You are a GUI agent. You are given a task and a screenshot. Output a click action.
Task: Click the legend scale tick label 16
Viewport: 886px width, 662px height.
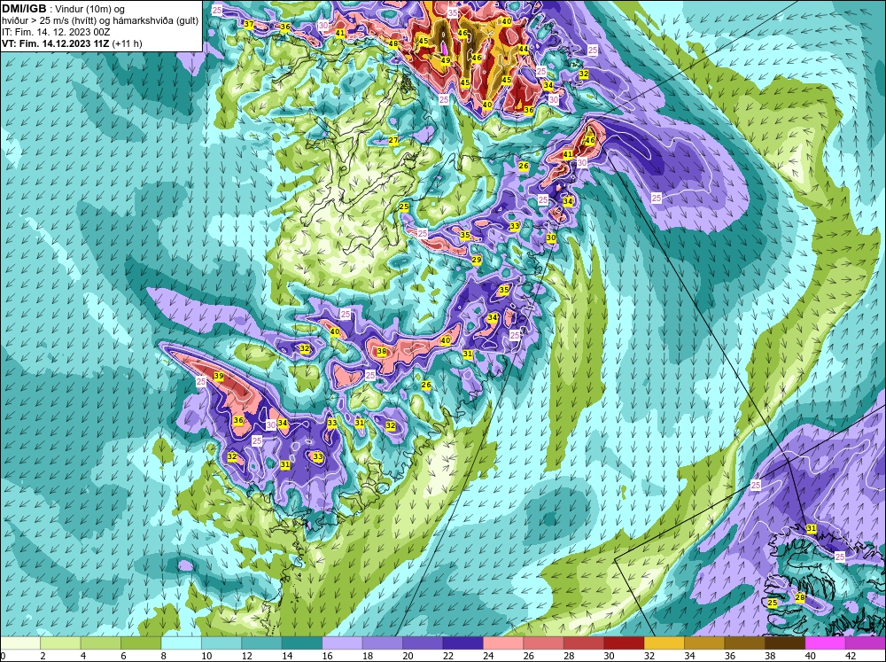point(327,656)
